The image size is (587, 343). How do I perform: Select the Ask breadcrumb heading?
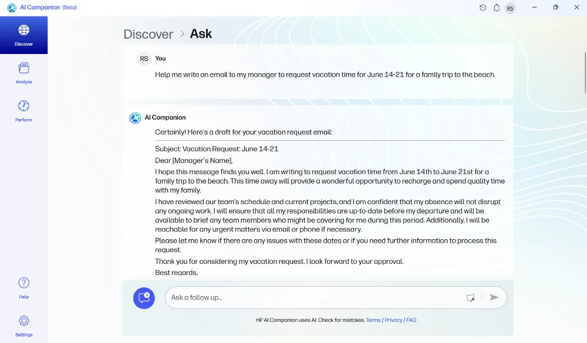(201, 33)
